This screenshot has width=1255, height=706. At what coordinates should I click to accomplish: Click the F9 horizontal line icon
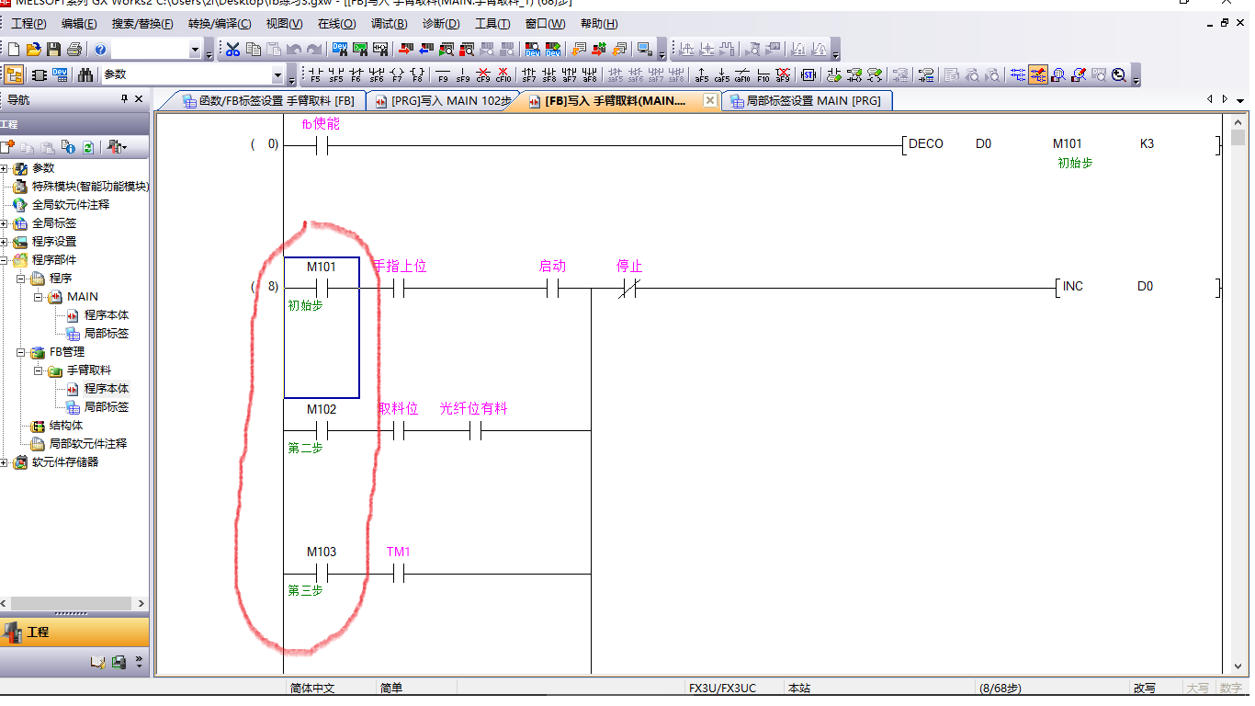pos(443,75)
